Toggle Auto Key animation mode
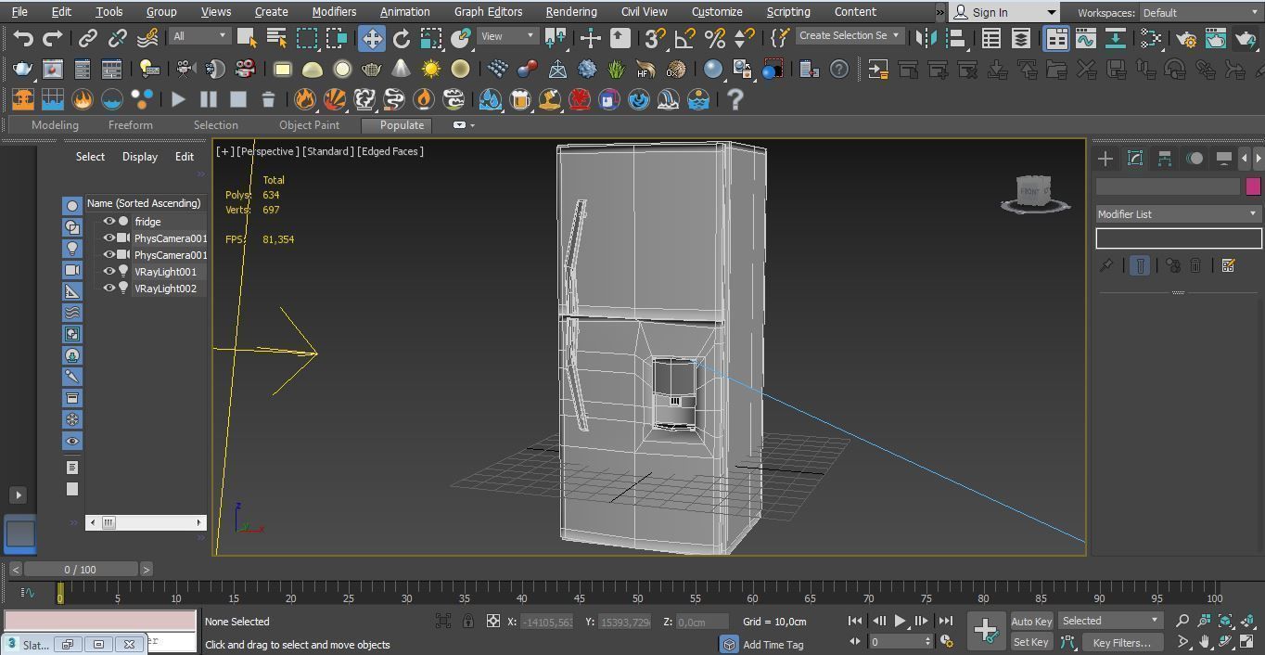The image size is (1265, 655). (x=1031, y=622)
